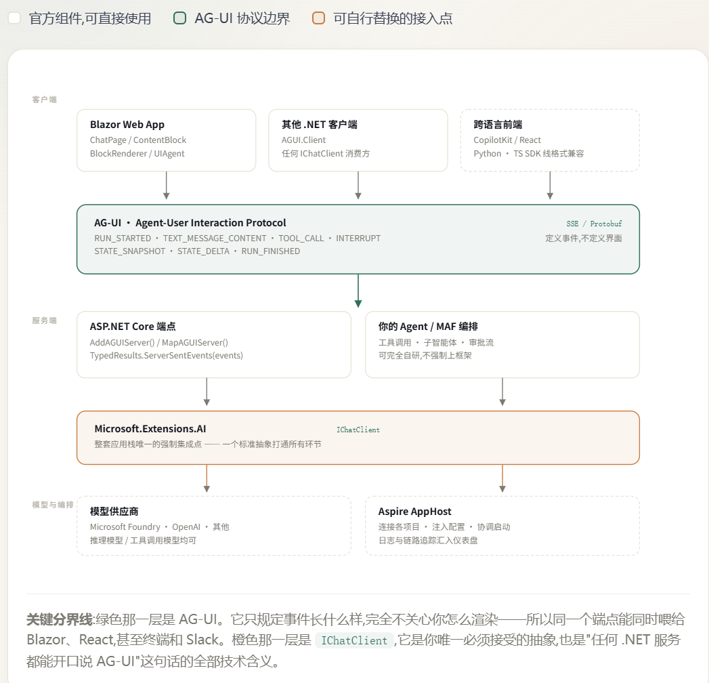Click IChatClient label in orange box
Screen dimensions: 709x683
coord(358,430)
